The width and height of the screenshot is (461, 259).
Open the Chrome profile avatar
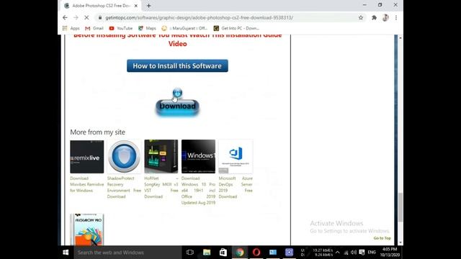(385, 17)
